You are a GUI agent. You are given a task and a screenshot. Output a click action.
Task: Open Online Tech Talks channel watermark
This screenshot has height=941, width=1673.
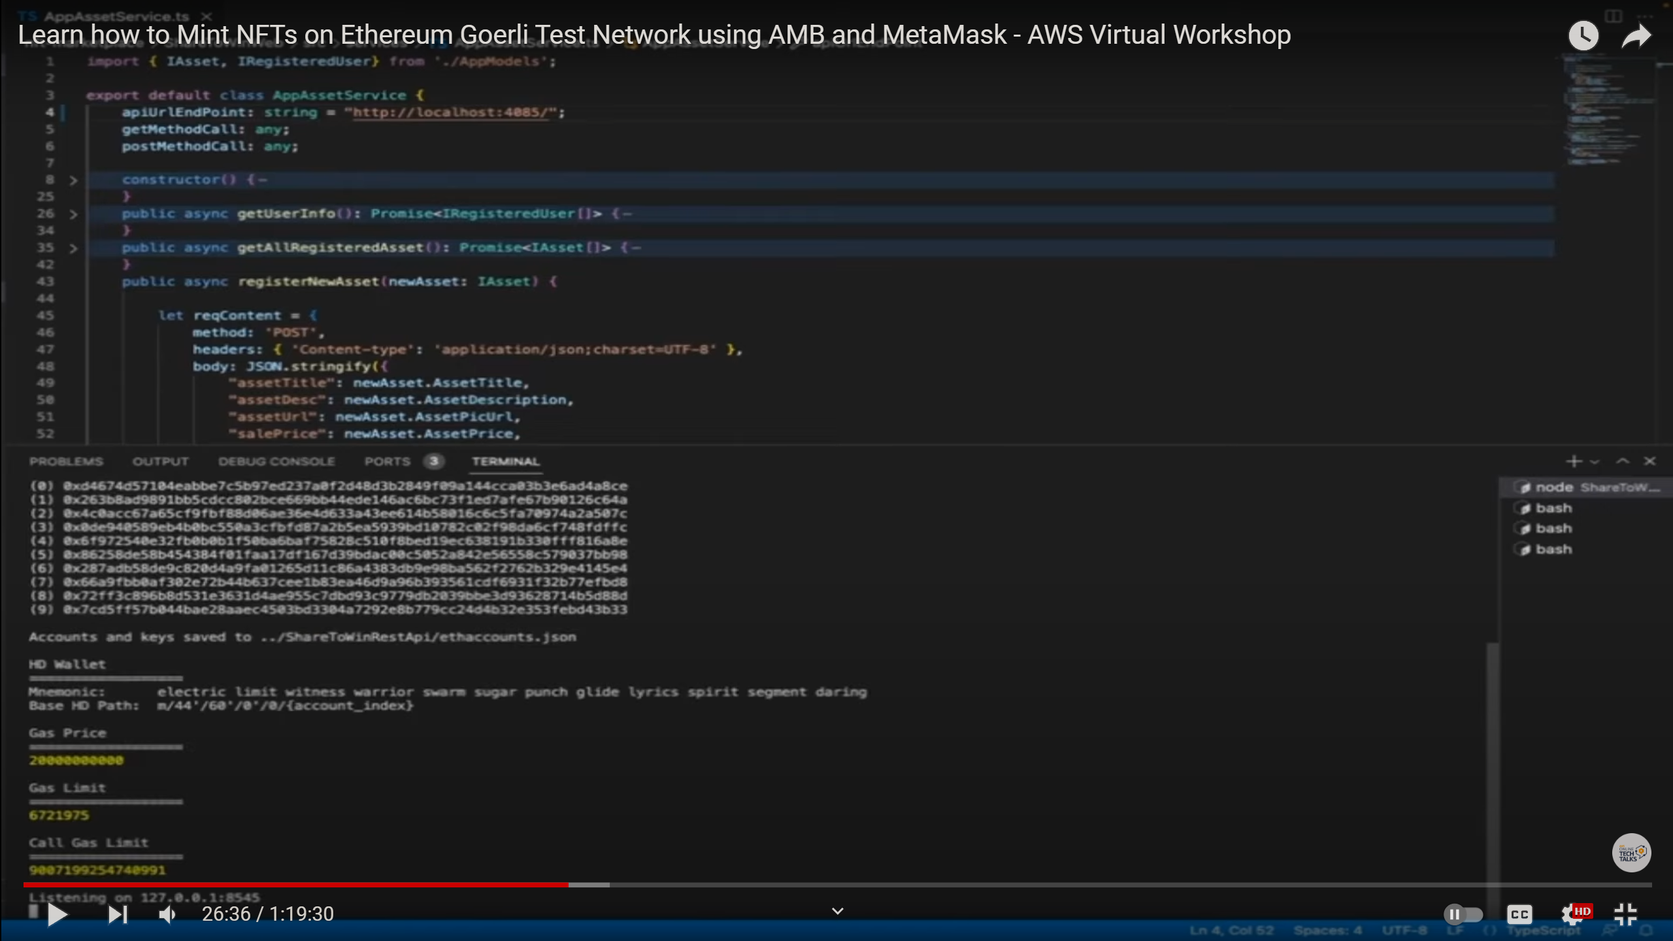[1631, 853]
